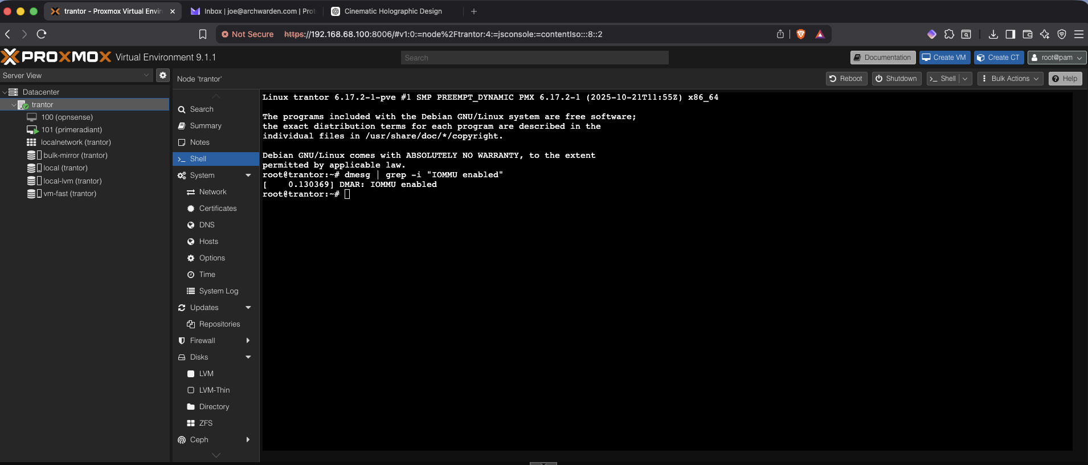Open ZFS disks view
The image size is (1088, 465).
tap(206, 423)
